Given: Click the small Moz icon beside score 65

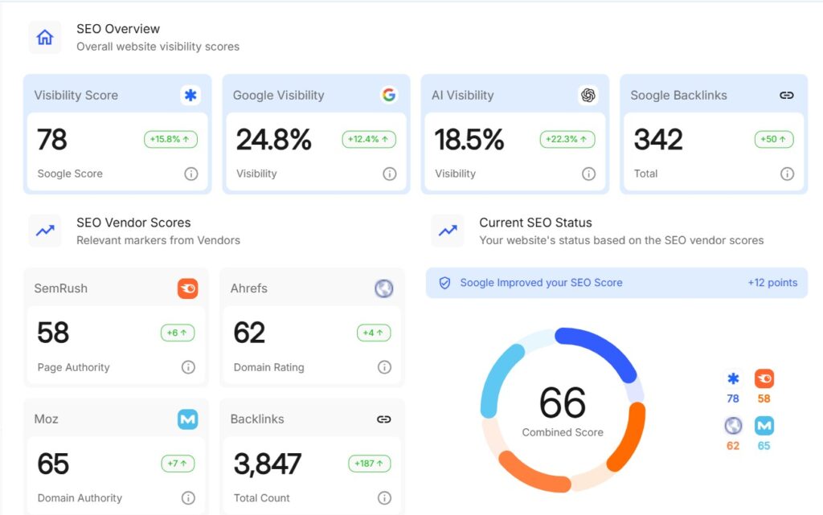Looking at the screenshot, I should coord(764,426).
